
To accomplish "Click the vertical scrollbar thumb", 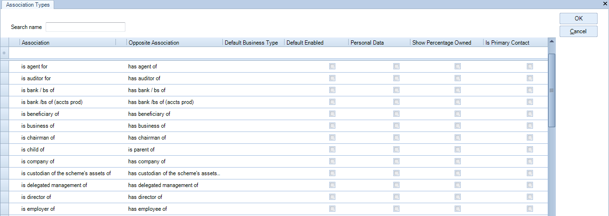I will (552, 90).
